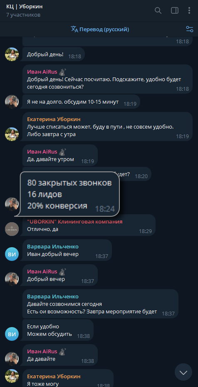Open the three-dot more options menu
The image size is (198, 387).
click(x=189, y=10)
